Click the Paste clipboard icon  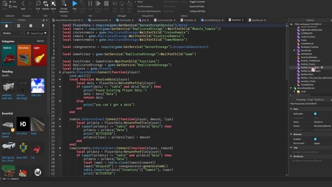[x=5, y=4]
